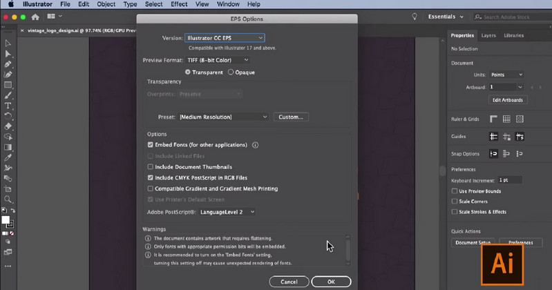
Task: Select the Opaque radio button
Action: (231, 72)
